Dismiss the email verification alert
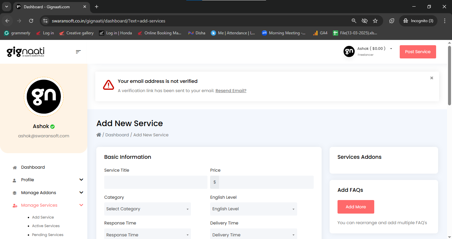The height and width of the screenshot is (239, 452). (x=431, y=78)
